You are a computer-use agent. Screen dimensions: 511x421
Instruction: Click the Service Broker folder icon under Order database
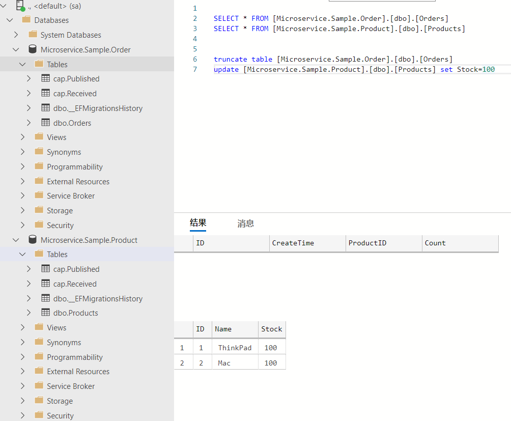(39, 195)
